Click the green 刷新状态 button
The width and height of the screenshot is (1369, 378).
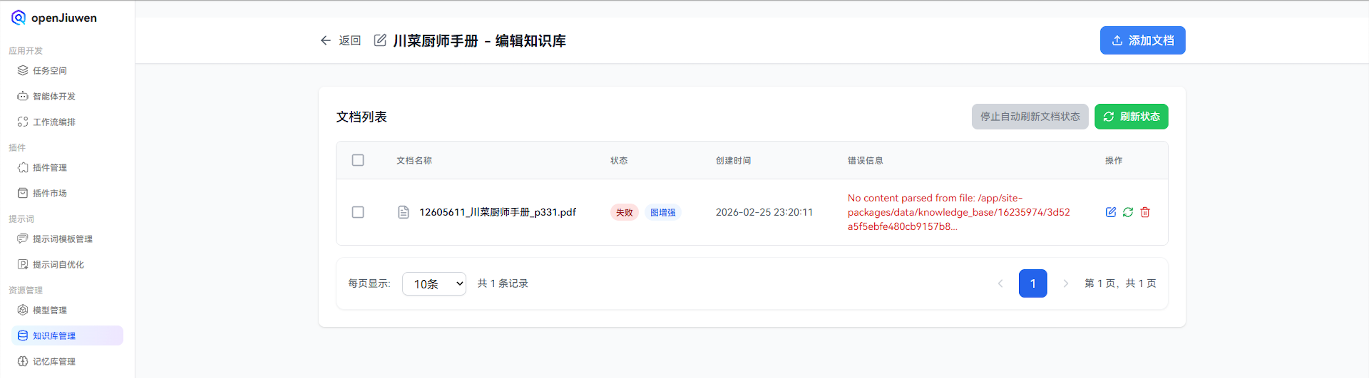(1131, 117)
